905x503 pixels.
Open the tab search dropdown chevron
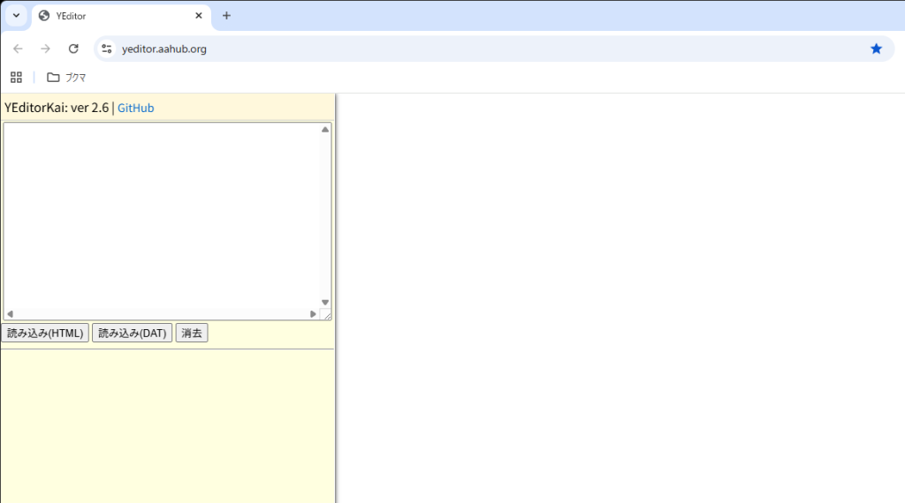[16, 16]
